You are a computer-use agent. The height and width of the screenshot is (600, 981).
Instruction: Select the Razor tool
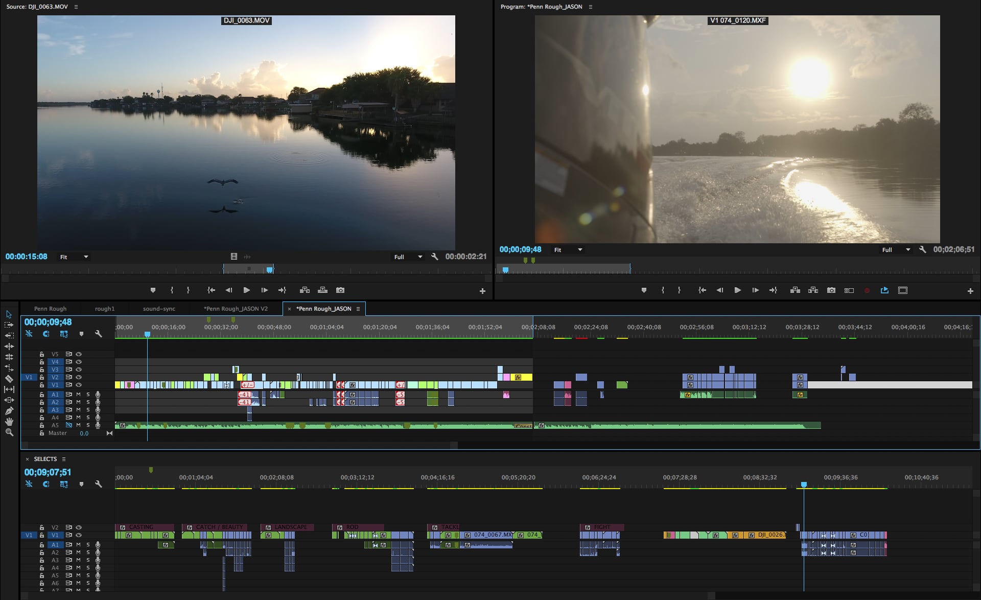(x=9, y=378)
